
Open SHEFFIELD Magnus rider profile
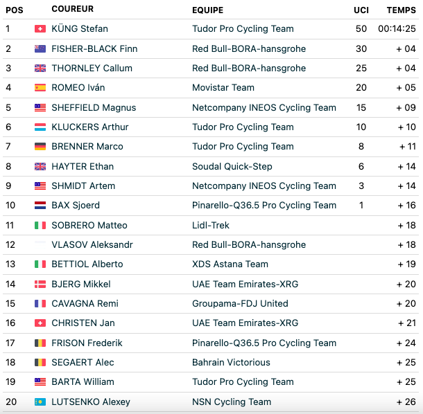coord(94,107)
